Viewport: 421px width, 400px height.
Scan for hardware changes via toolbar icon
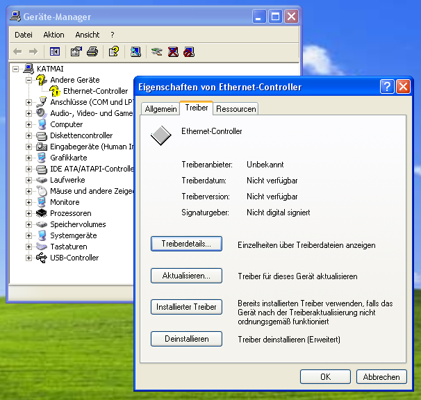pos(135,51)
